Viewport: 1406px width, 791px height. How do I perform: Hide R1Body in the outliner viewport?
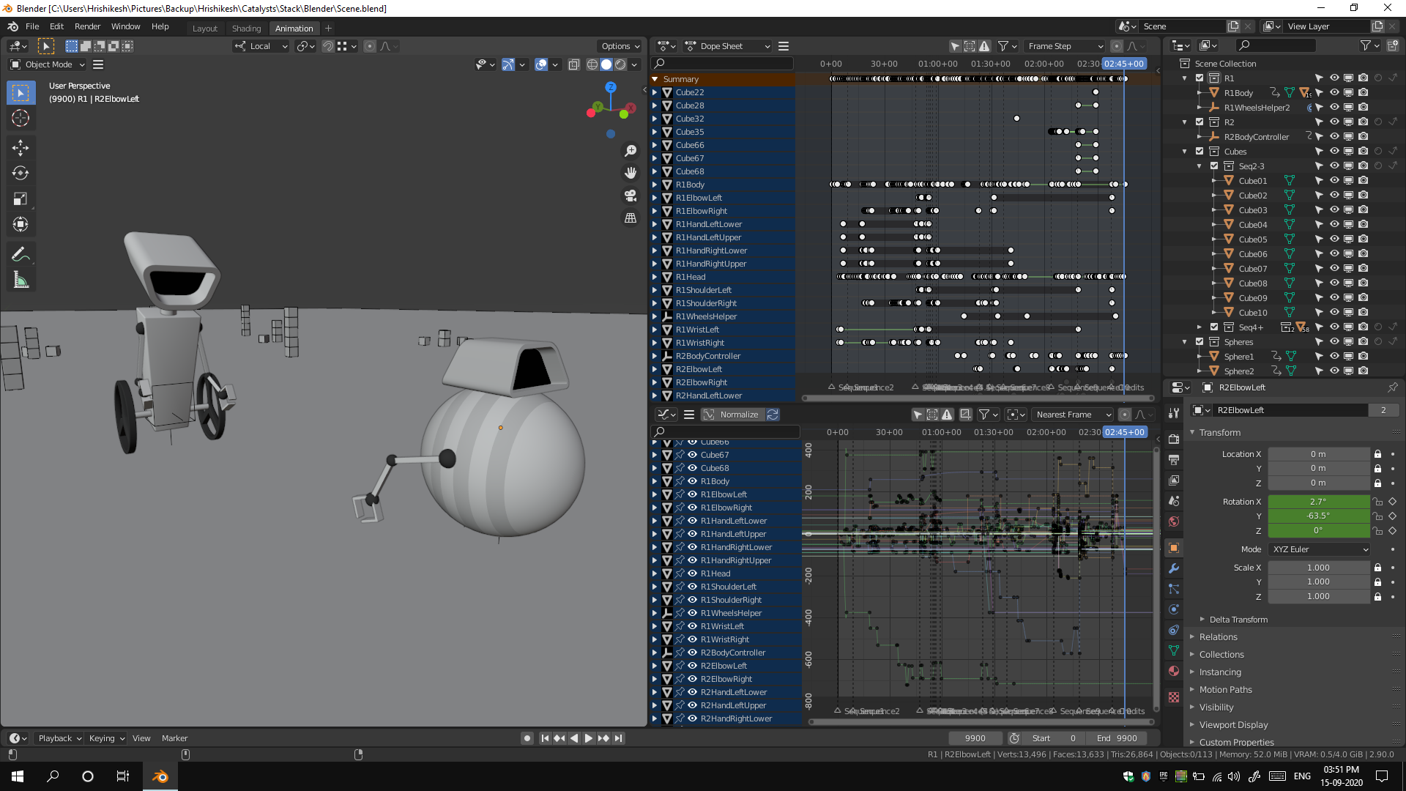tap(1334, 93)
